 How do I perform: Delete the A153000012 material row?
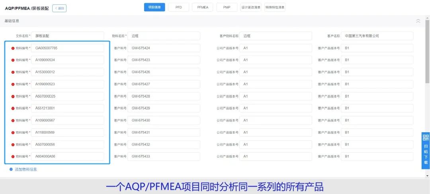pos(13,72)
